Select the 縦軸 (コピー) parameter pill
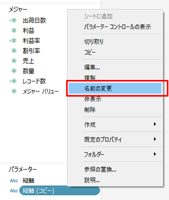Screen dimensions: 169x200 [x=60, y=190]
